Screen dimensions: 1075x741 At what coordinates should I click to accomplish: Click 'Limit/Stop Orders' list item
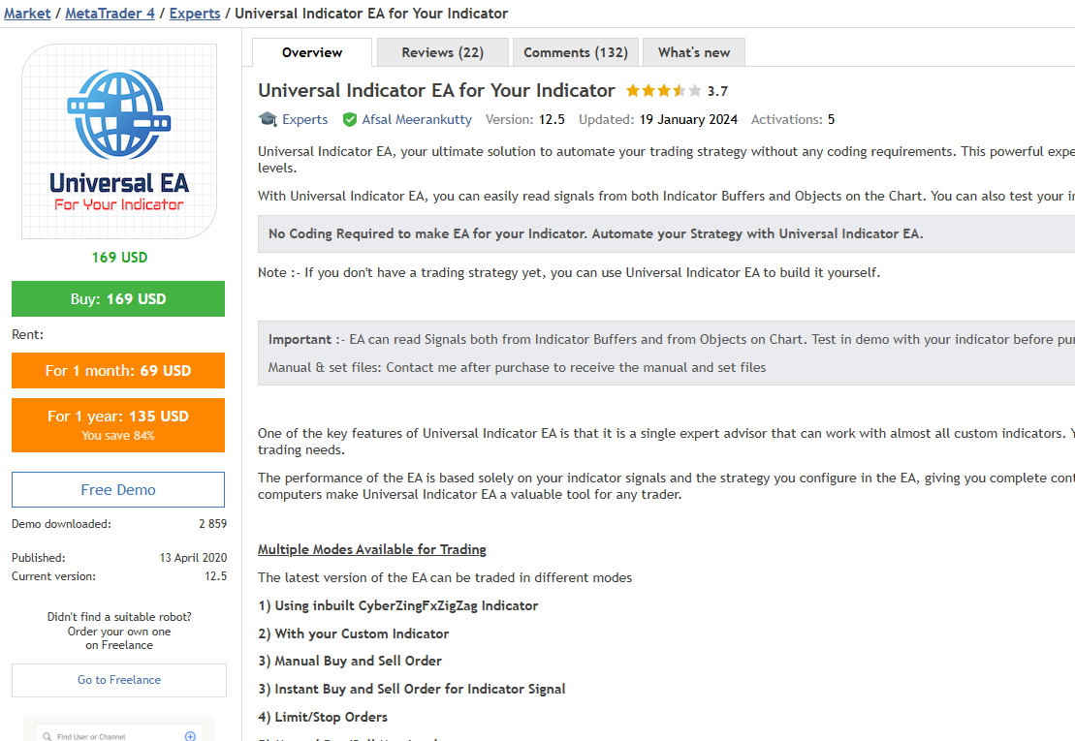coord(322,717)
